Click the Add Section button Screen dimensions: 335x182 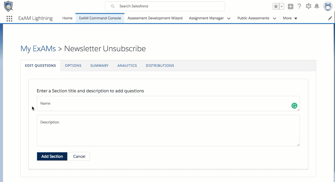coord(52,156)
